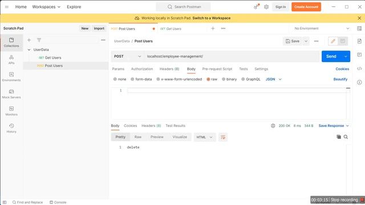Image resolution: width=365 pixels, height=205 pixels.
Task: Click the network globe icon in response
Action: coord(273,126)
